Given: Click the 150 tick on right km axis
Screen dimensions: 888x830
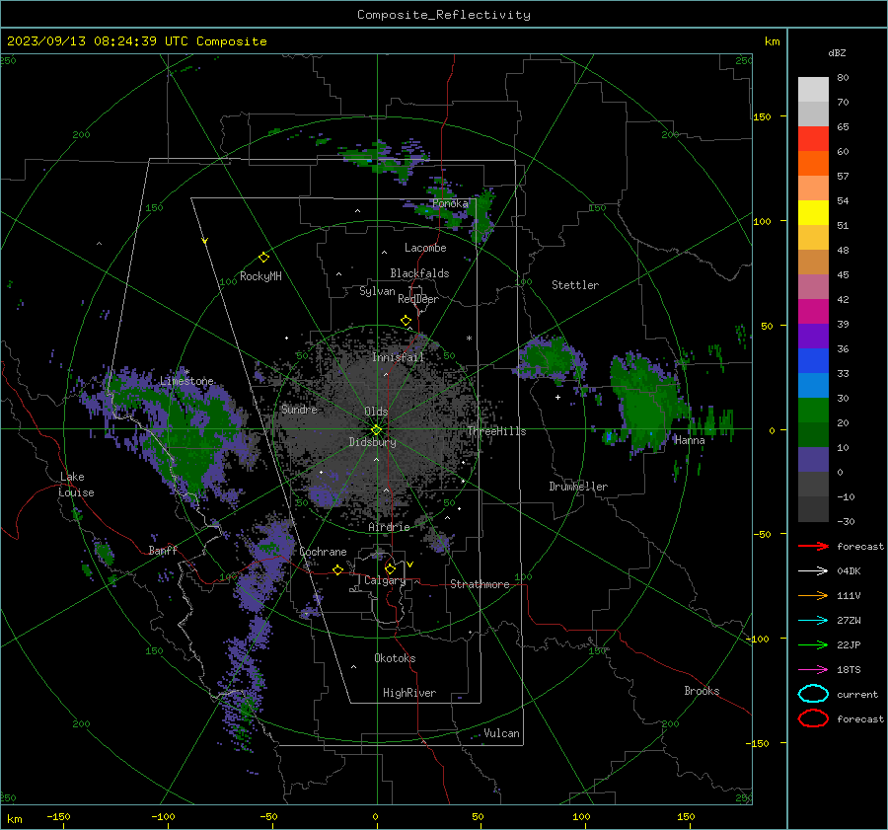Looking at the screenshot, I should [762, 116].
